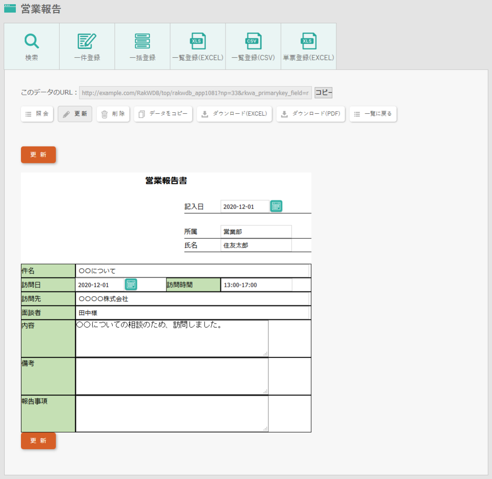
Task: Click the 更新 tab button with pencil
Action: click(x=75, y=114)
